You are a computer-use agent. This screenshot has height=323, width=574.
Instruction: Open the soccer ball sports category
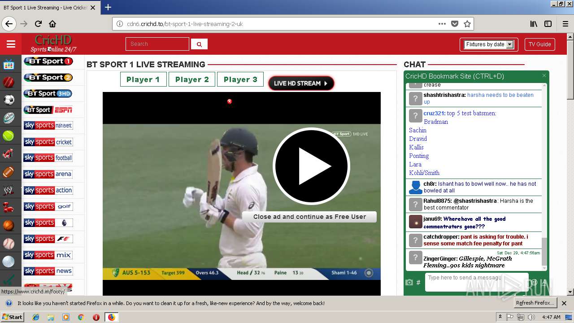9,100
